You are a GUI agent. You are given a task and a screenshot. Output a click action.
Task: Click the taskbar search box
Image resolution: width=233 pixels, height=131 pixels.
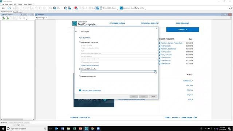coord(27,128)
